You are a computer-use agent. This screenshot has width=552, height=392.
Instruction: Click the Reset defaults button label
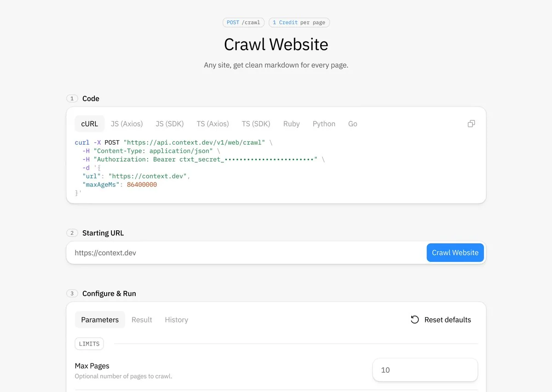tap(448, 320)
